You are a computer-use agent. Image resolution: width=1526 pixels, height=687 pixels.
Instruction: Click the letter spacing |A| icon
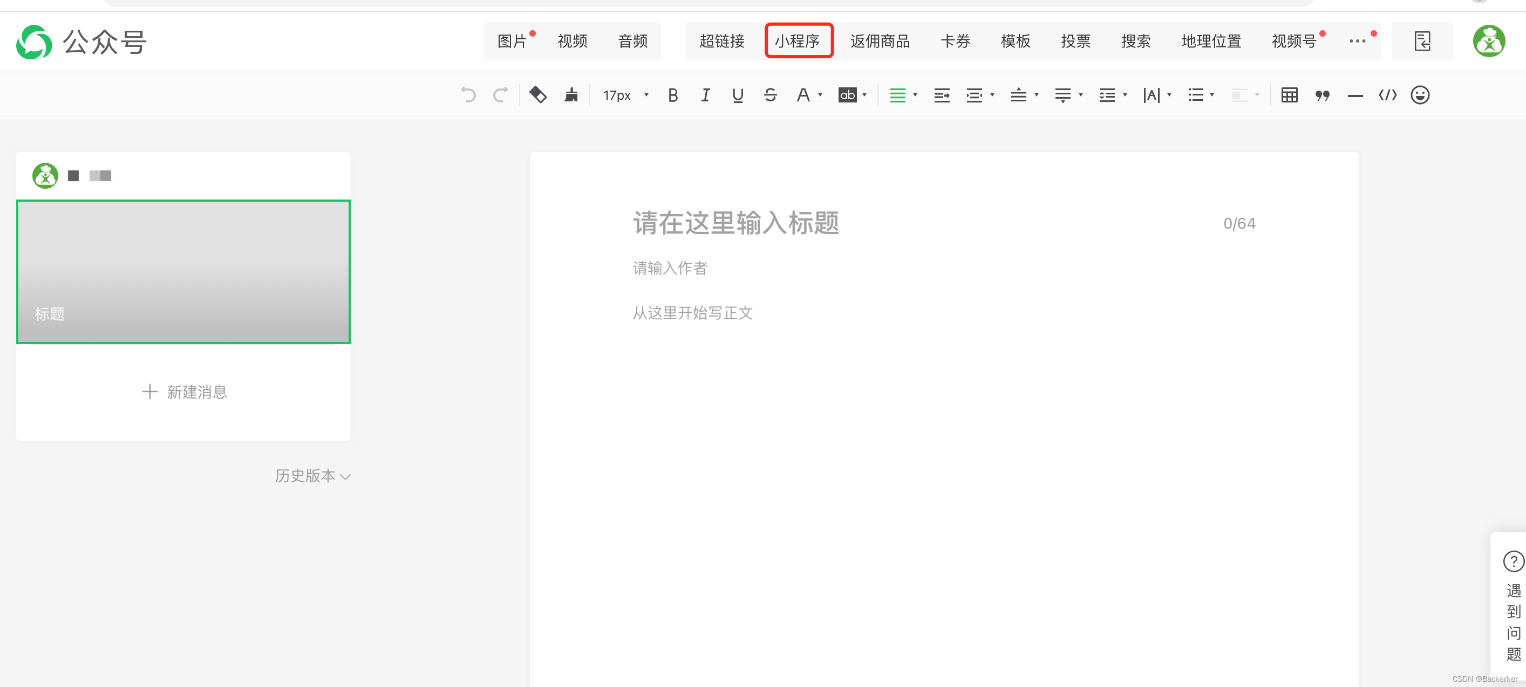point(1152,95)
